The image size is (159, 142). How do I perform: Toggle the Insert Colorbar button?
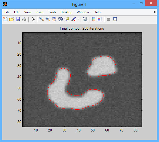click(94, 19)
